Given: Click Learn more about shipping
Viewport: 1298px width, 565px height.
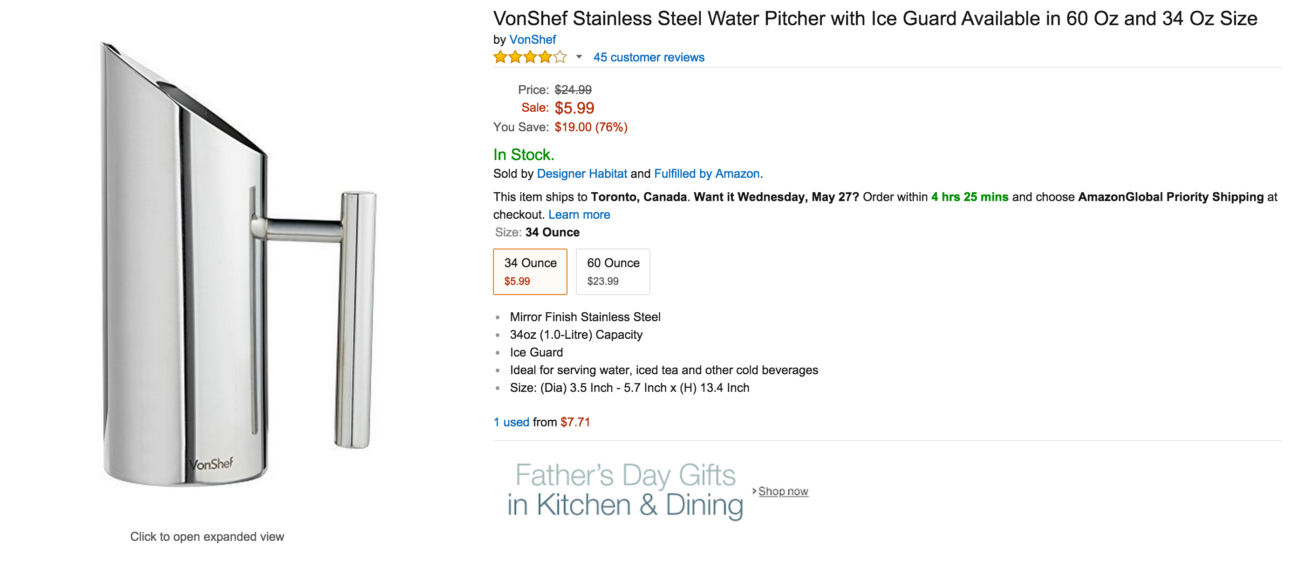Looking at the screenshot, I should (579, 215).
